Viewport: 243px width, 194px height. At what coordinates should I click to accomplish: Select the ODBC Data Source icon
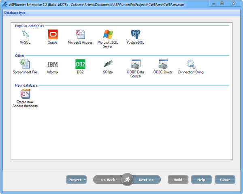pyautogui.click(x=135, y=64)
